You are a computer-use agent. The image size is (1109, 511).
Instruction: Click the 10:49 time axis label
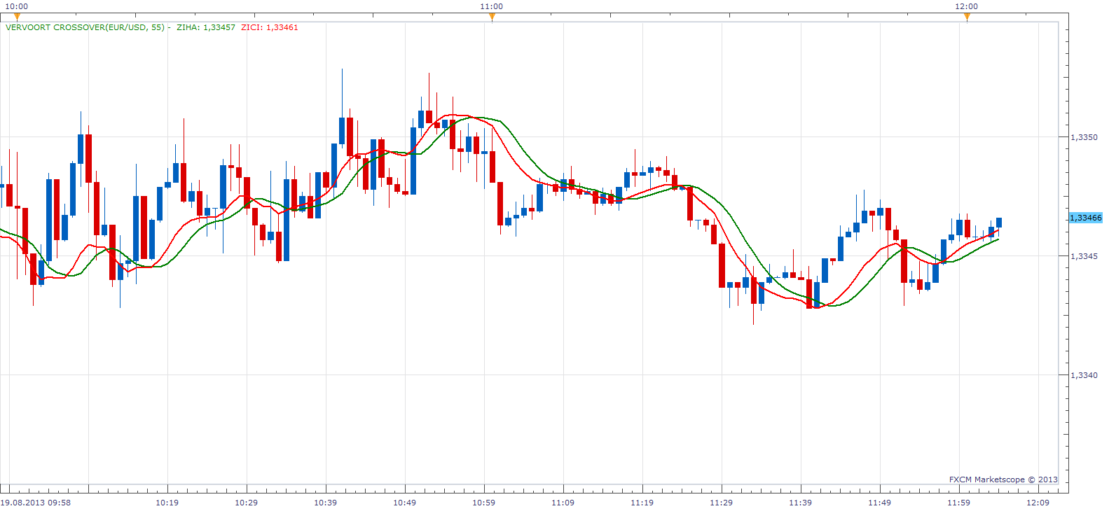404,503
